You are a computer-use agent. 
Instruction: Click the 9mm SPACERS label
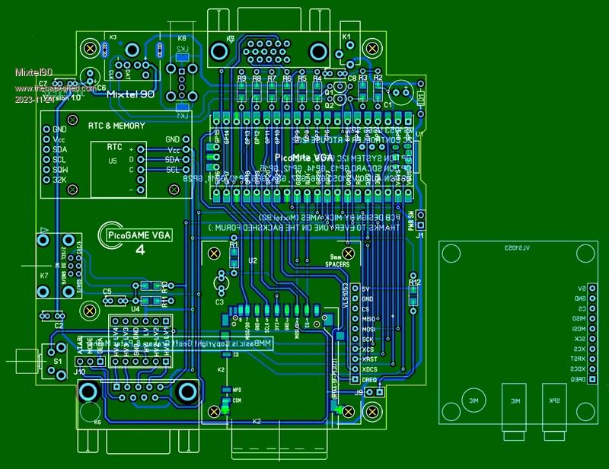pyautogui.click(x=337, y=261)
